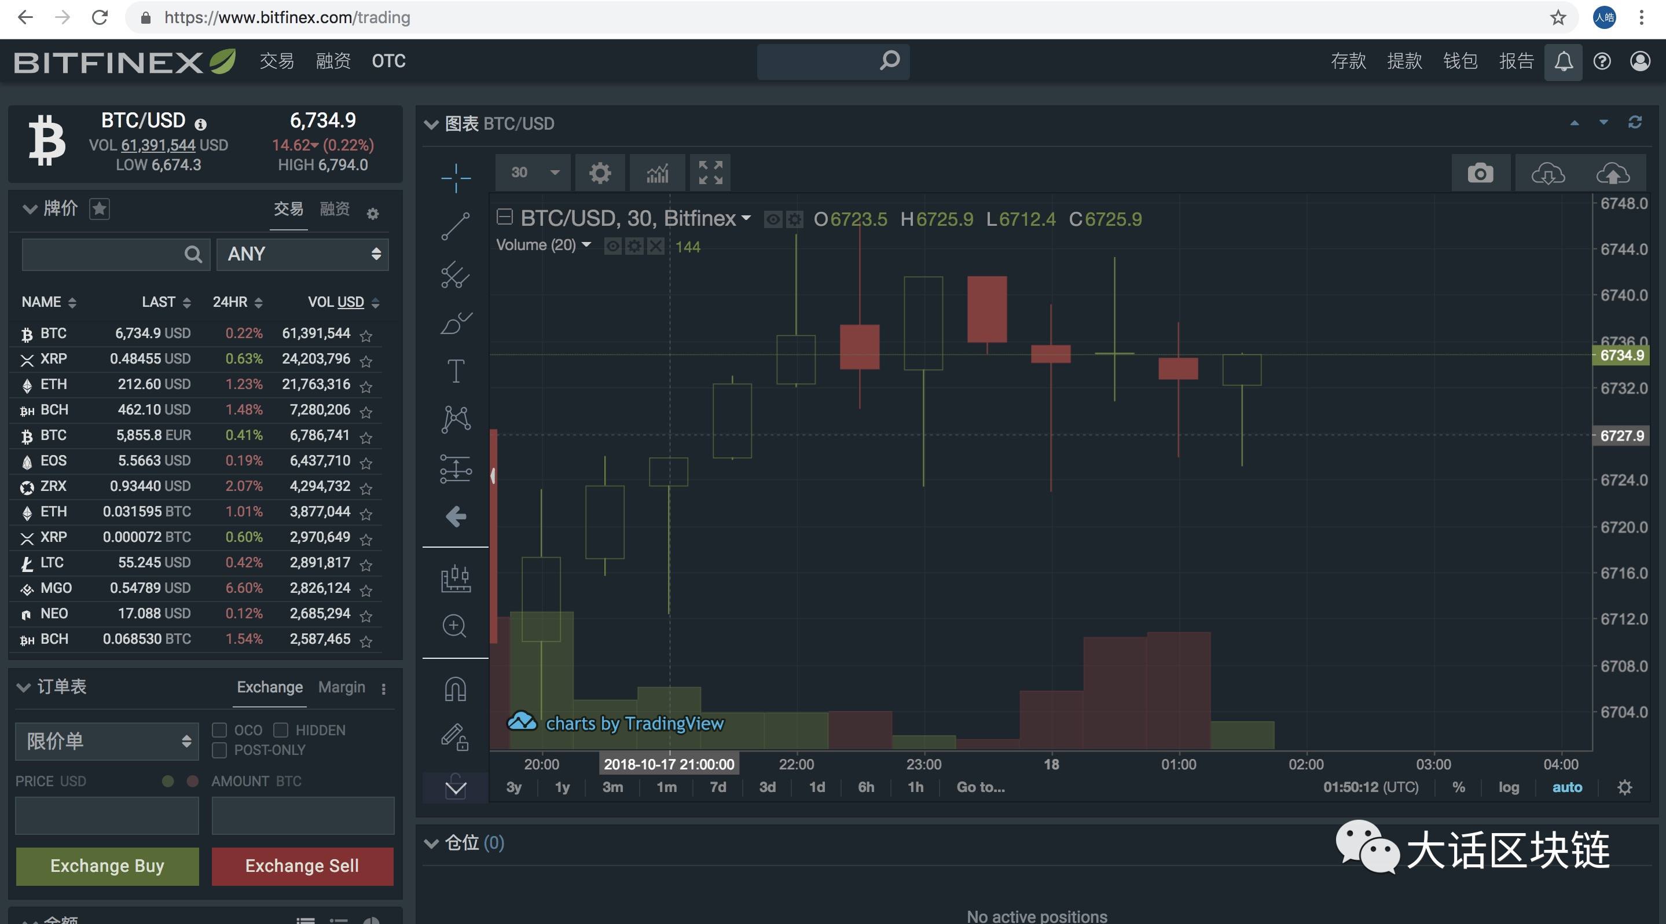Bookmark this page with star icon
The width and height of the screenshot is (1666, 924).
[1558, 17]
